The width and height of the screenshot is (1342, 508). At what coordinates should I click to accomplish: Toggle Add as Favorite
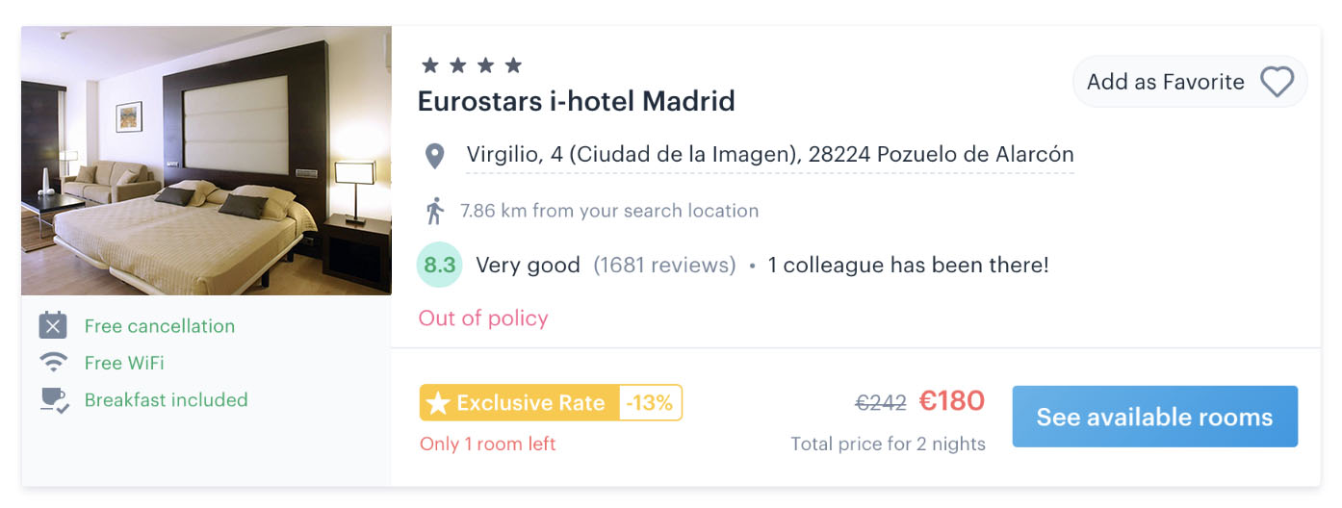point(1190,82)
